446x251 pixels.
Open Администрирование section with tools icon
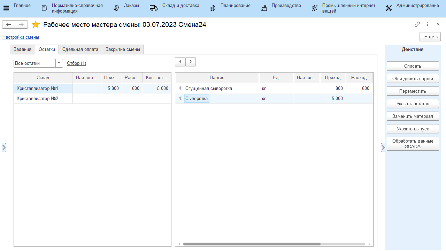tap(389, 8)
